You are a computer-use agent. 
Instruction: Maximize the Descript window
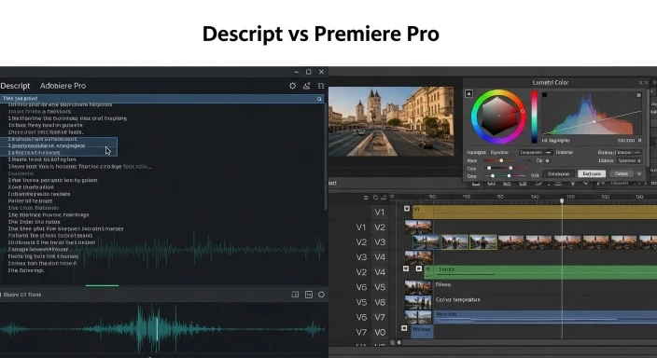pos(309,72)
